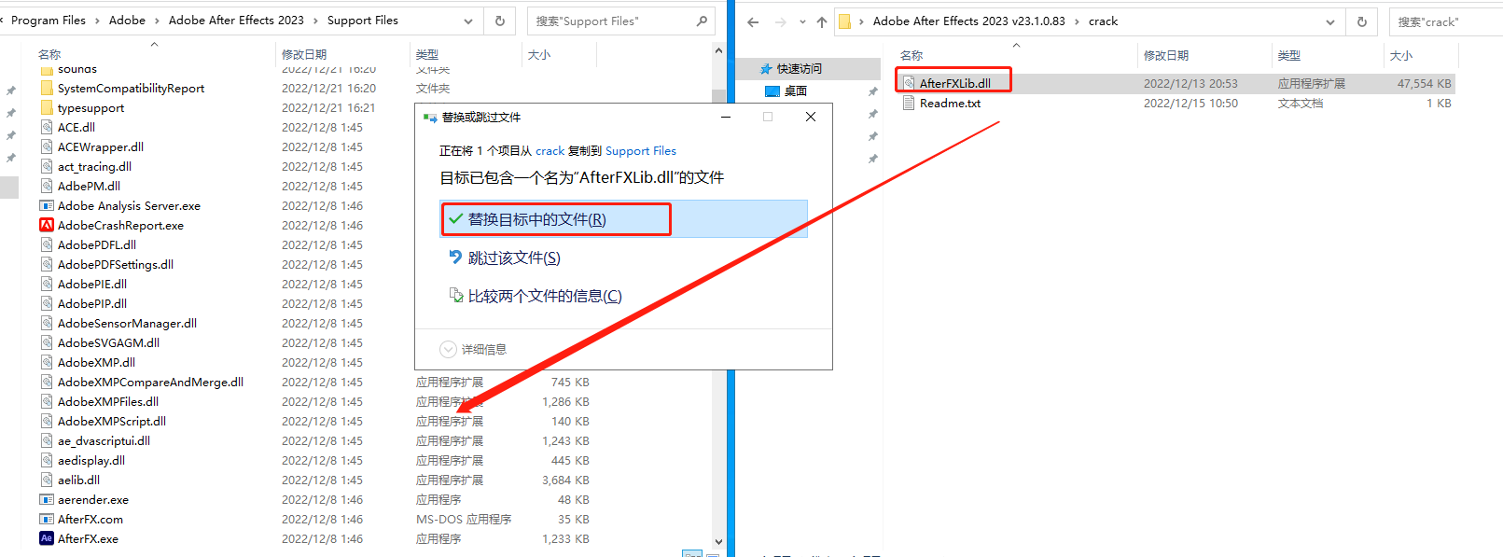Click the AfterFX.com file icon
1503x557 pixels.
point(47,519)
